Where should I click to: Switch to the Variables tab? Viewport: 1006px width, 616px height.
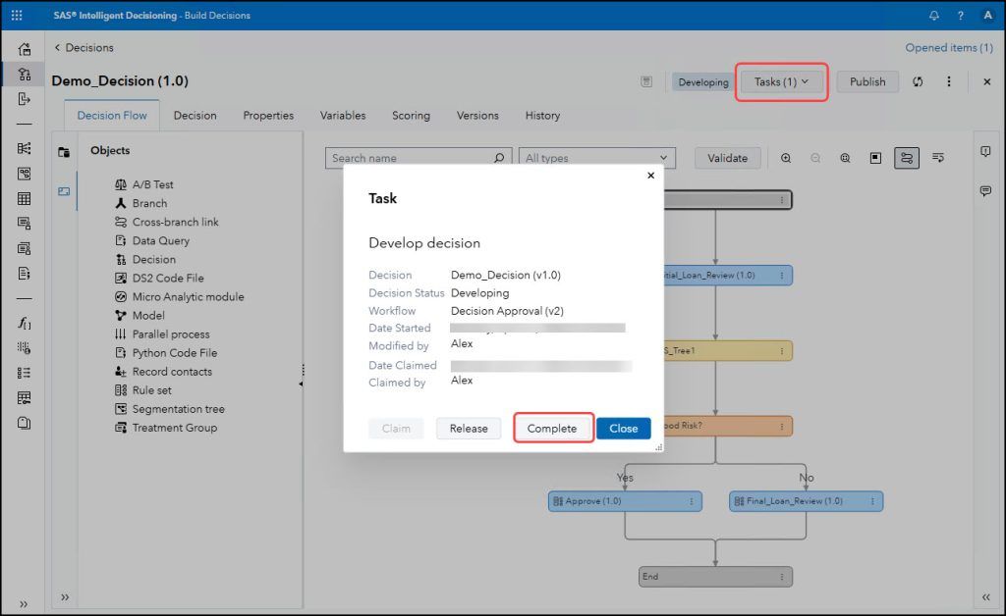pos(342,115)
